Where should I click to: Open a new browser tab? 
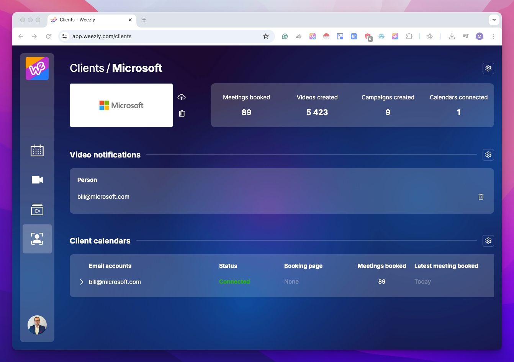pyautogui.click(x=144, y=20)
